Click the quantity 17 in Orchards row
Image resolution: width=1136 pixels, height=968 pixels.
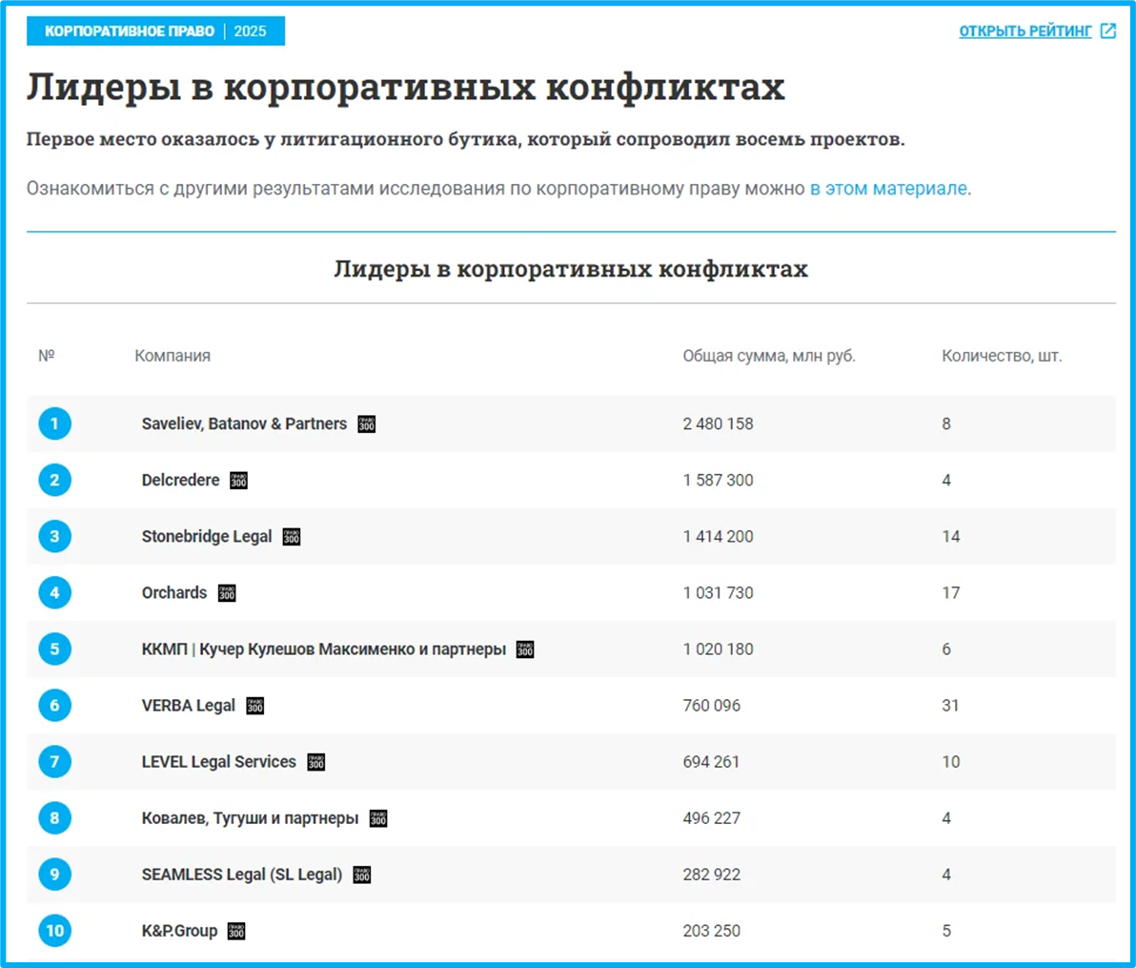tap(950, 592)
